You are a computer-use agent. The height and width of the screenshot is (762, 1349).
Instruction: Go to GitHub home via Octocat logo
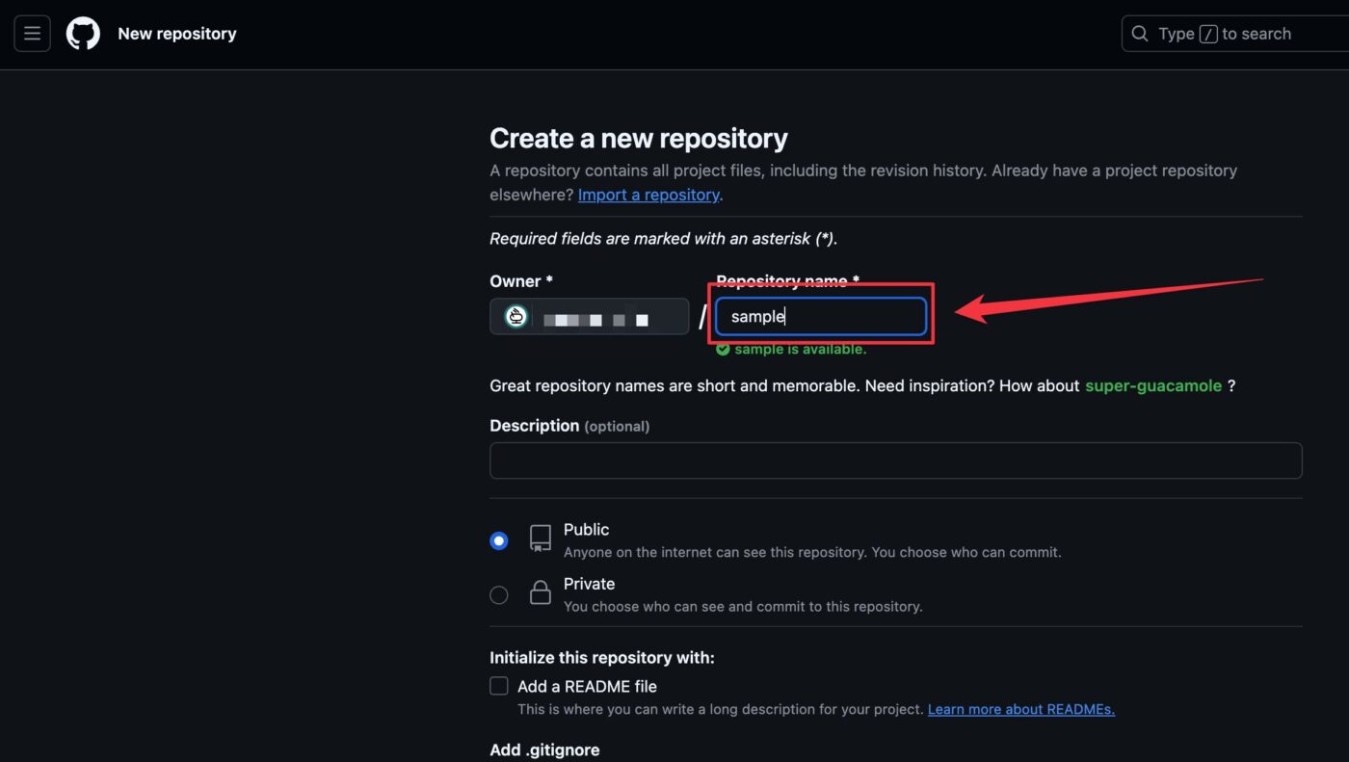click(83, 34)
